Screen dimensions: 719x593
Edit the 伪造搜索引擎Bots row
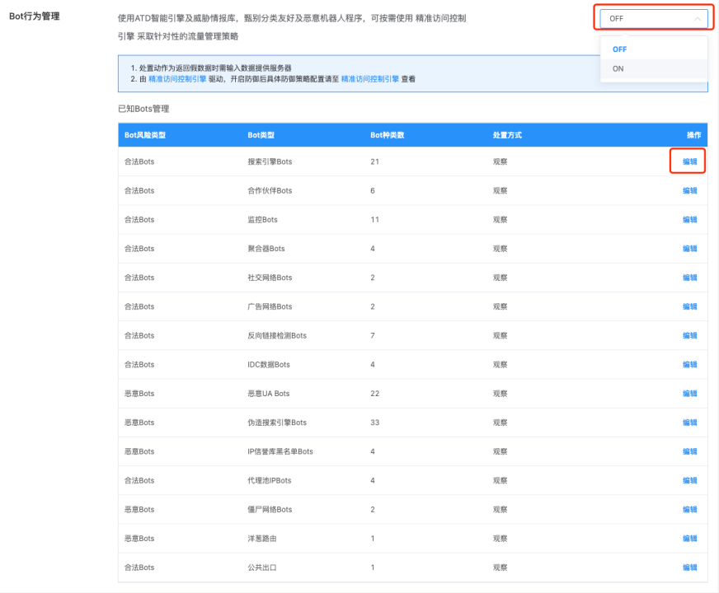[x=689, y=423]
